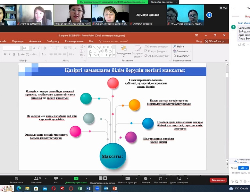Screen dimensions: 250x192
Task: Click the Общий доступ share button
Action: (x=215, y=41)
